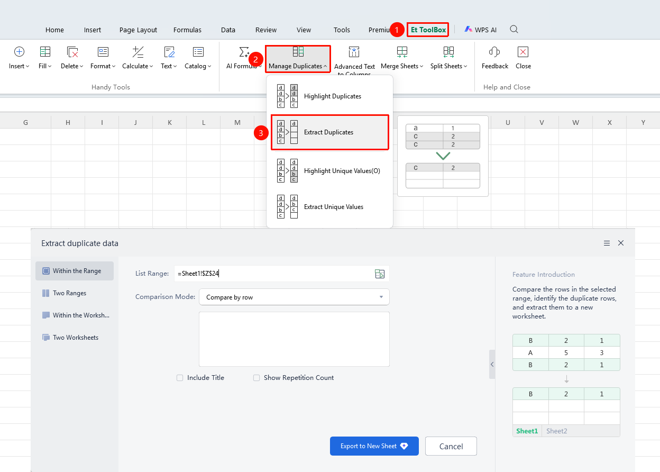Open the Merge Sheets dropdown
Viewport: 660px width, 472px height.
(x=402, y=58)
